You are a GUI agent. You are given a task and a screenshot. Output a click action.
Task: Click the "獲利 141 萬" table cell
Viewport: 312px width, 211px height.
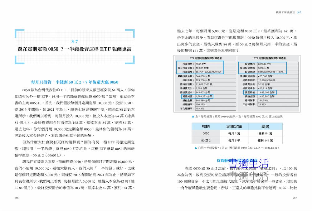[x=265, y=141]
